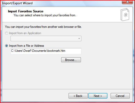Click the 'Import from a File or Address' label text
The height and width of the screenshot is (103, 135).
tap(27, 46)
